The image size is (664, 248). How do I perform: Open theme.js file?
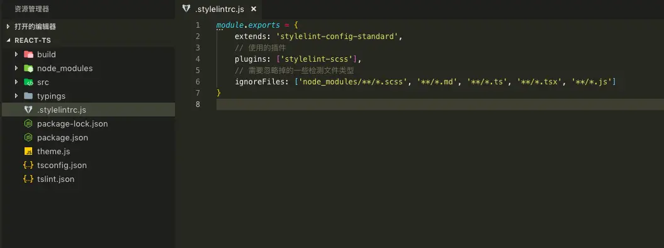[x=53, y=152]
